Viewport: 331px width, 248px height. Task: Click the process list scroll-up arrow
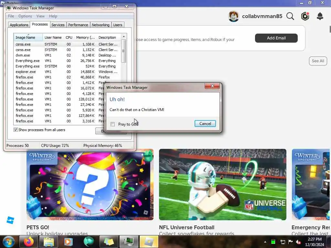(x=124, y=37)
